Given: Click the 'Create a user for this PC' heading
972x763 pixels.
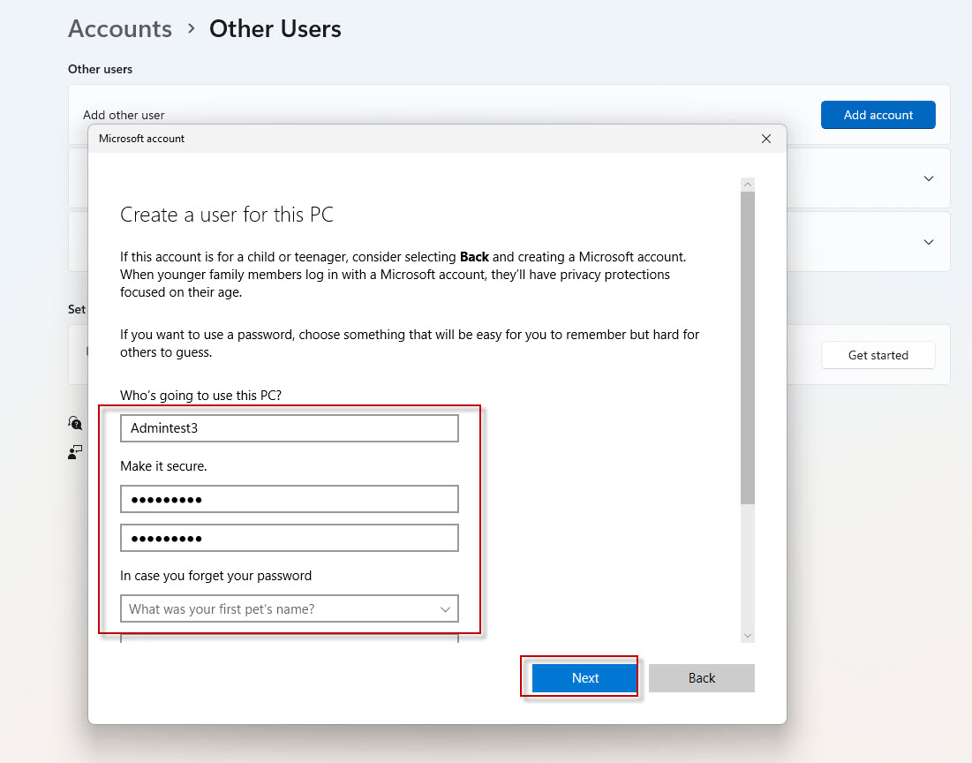Looking at the screenshot, I should 227,215.
